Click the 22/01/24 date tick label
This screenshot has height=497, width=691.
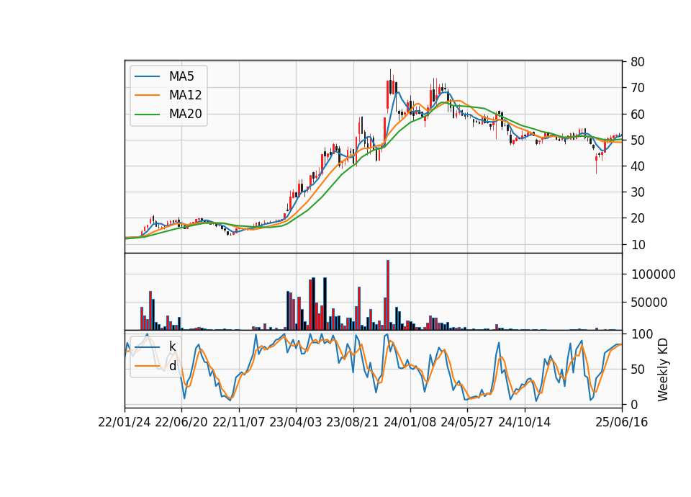pos(125,422)
